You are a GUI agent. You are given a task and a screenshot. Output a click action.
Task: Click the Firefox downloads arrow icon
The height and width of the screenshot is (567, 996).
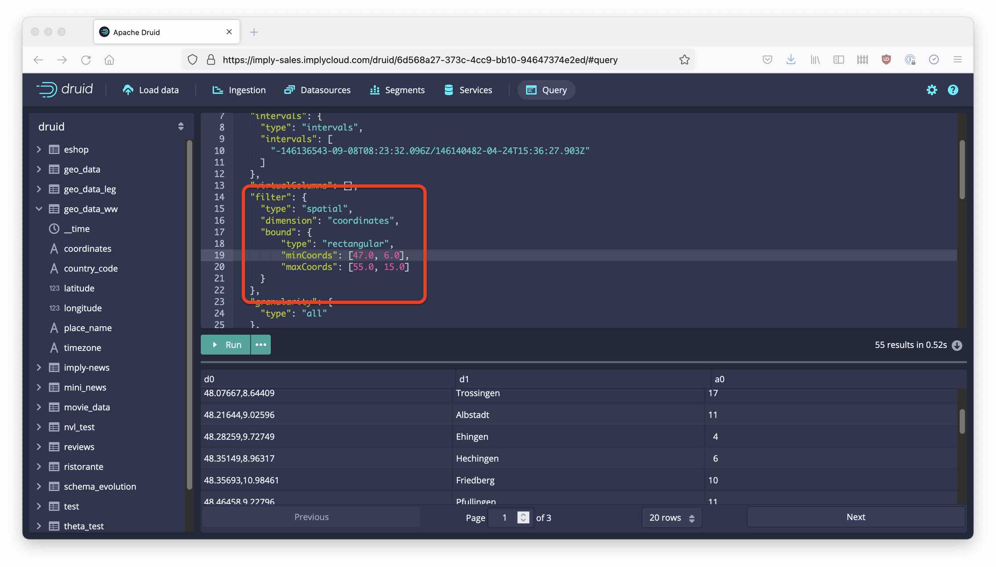791,59
